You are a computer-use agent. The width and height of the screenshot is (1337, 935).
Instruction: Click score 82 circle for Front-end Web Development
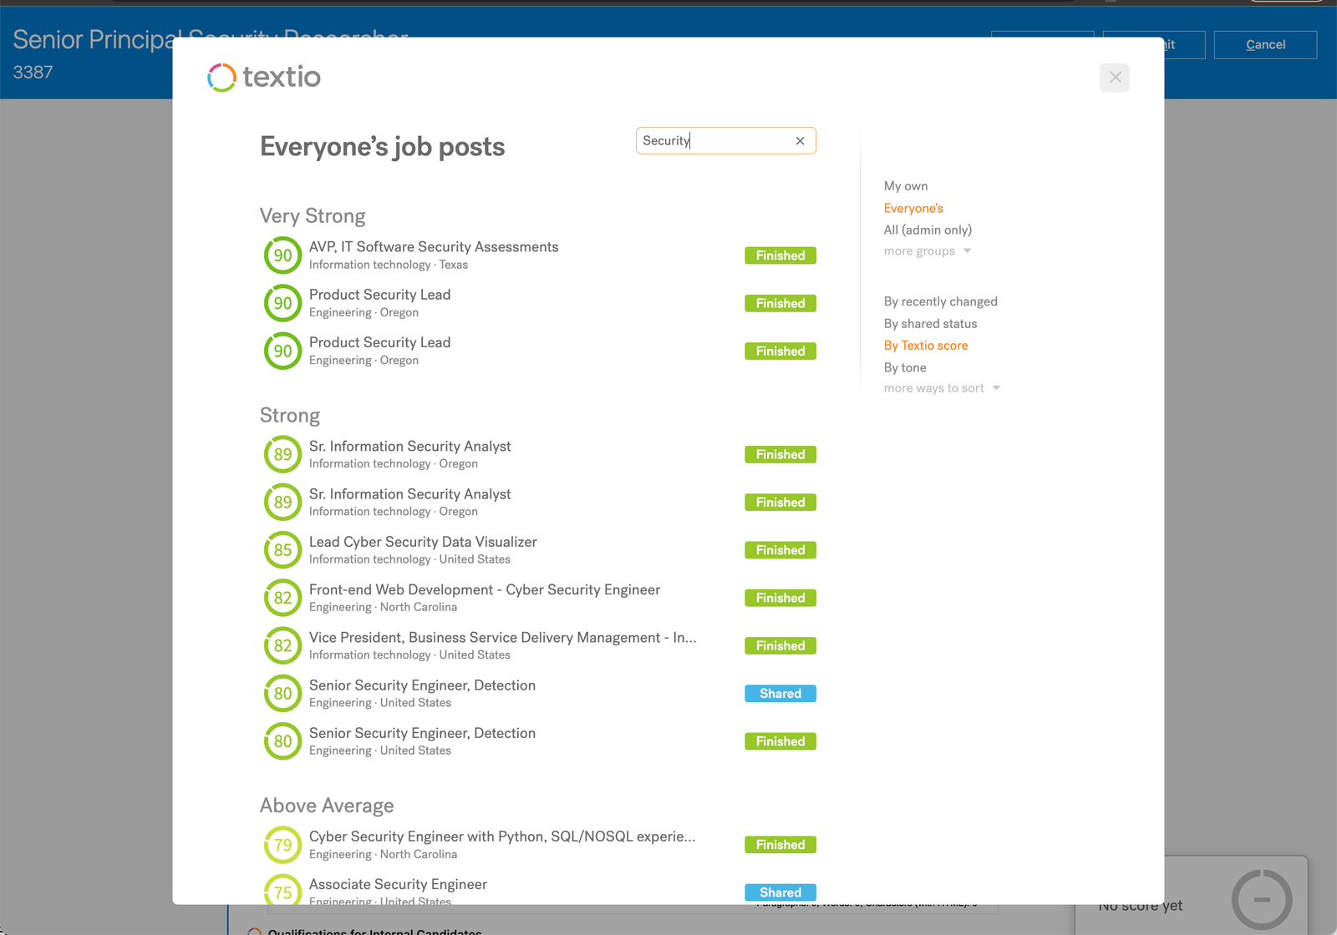pos(282,598)
